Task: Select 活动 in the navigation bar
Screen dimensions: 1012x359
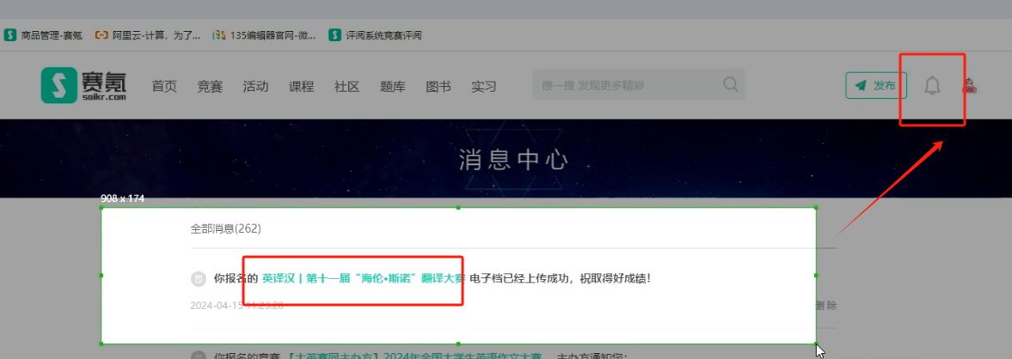Action: point(255,86)
